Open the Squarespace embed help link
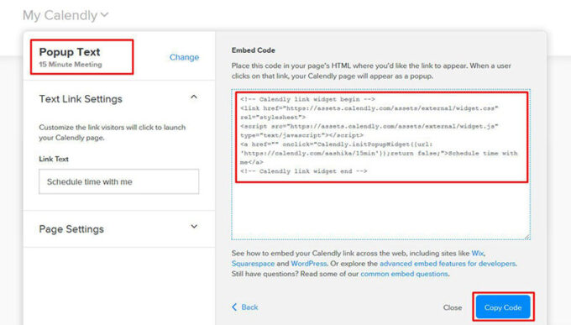Viewport: 571px width, 325px height. click(253, 264)
